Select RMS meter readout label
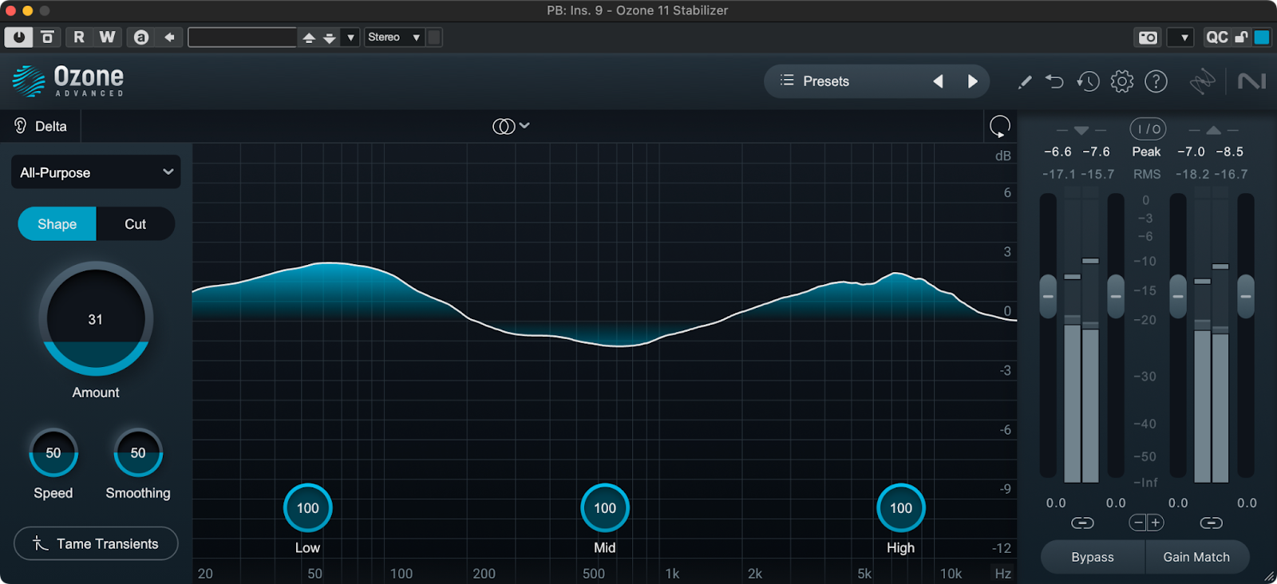The width and height of the screenshot is (1277, 584). tap(1147, 174)
